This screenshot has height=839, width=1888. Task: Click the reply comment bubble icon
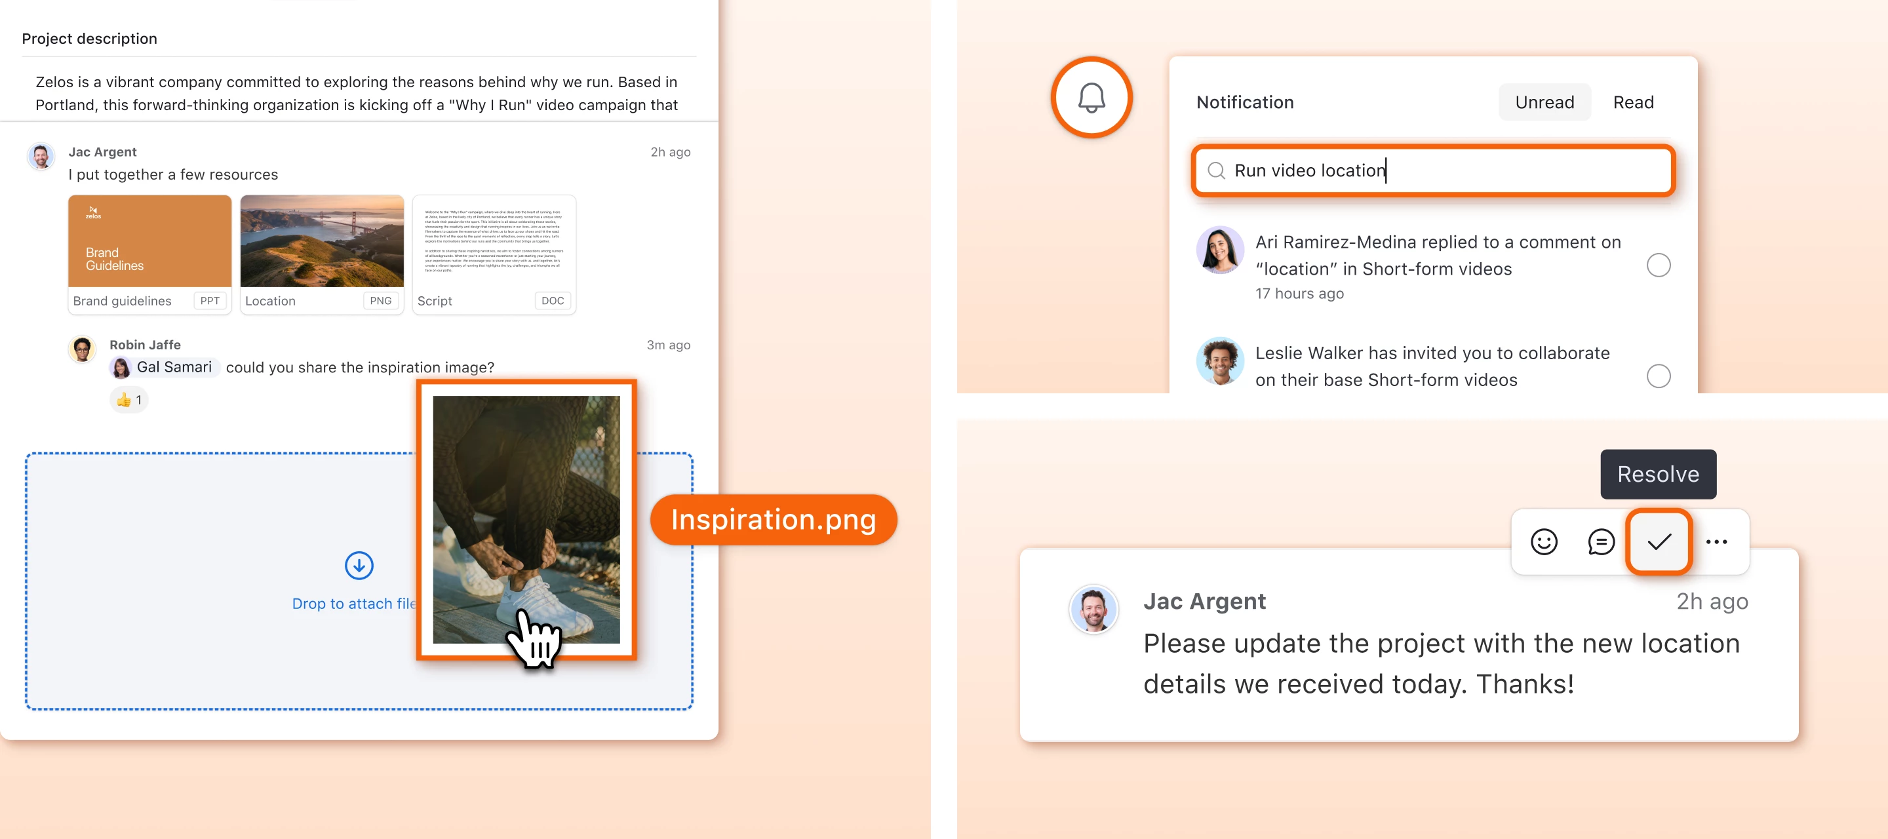tap(1601, 541)
